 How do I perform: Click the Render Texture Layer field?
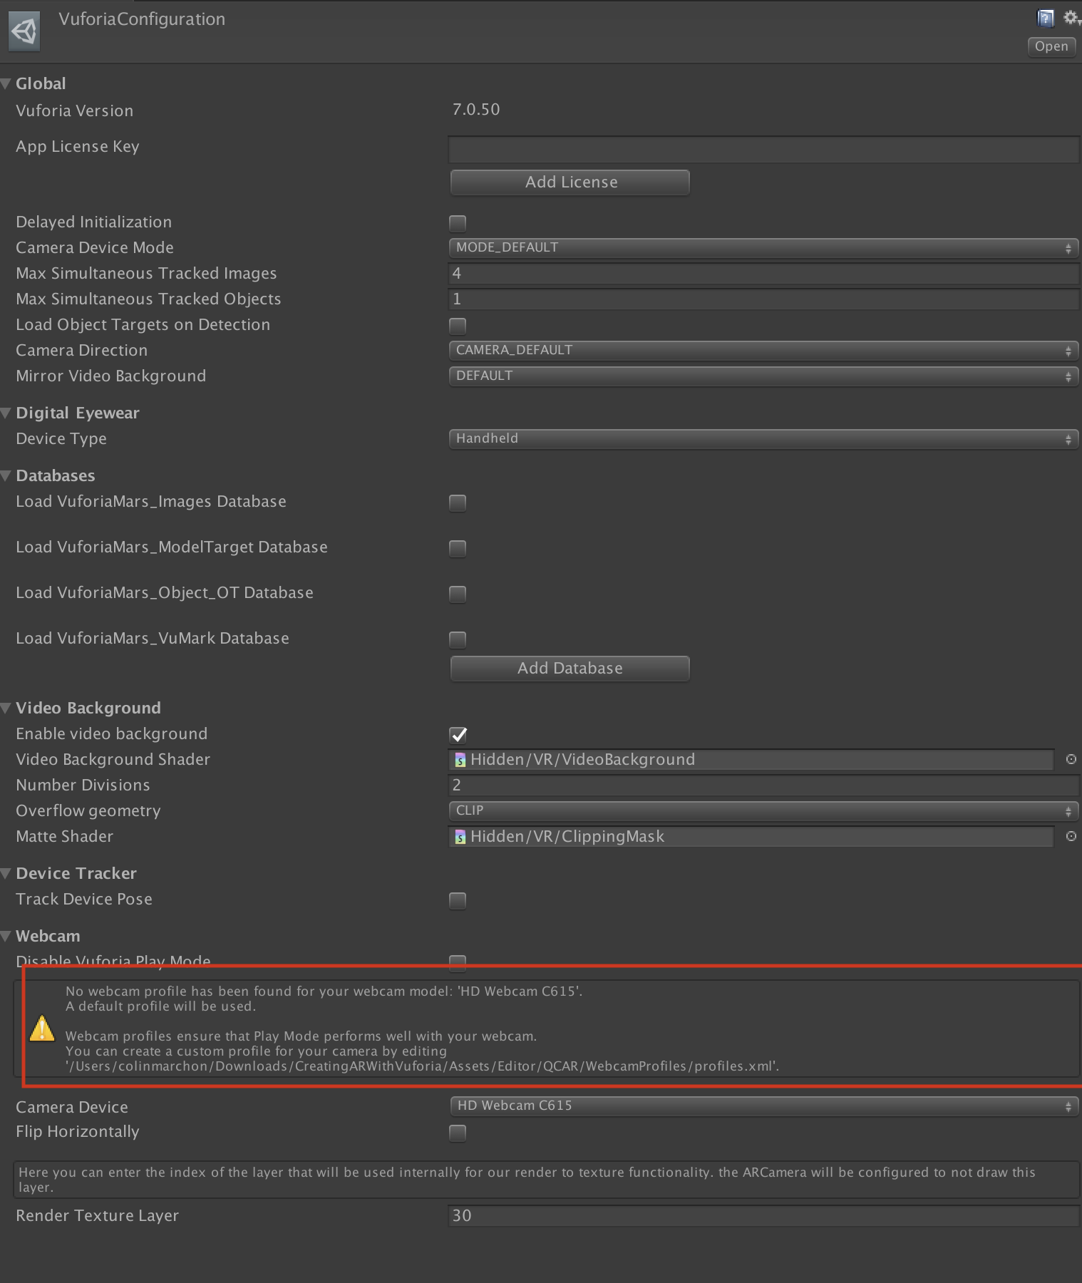(763, 1216)
